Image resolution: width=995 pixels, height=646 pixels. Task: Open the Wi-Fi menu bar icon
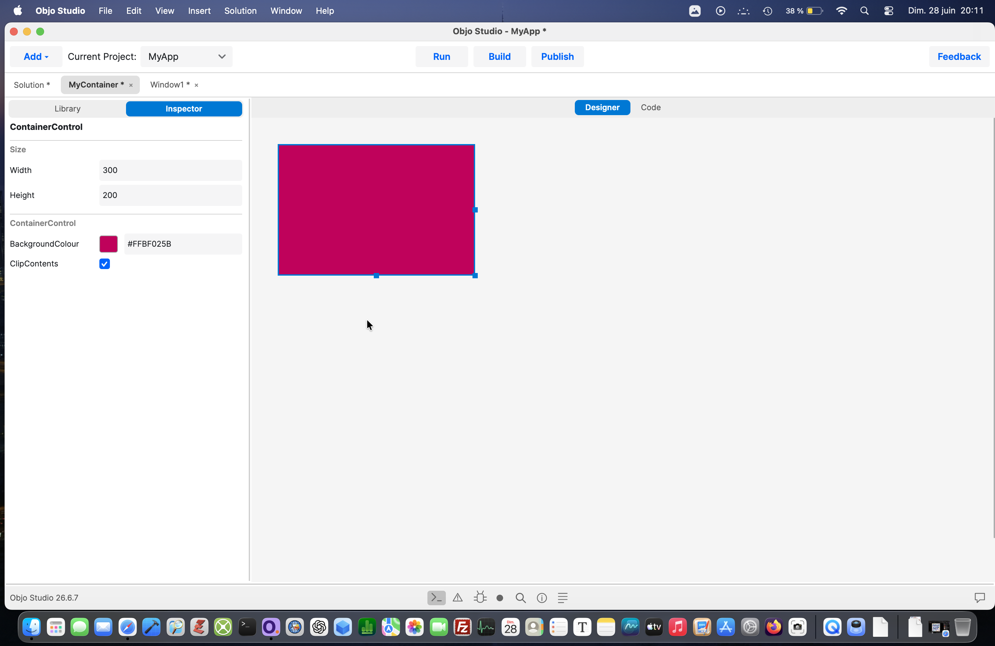[x=841, y=11]
